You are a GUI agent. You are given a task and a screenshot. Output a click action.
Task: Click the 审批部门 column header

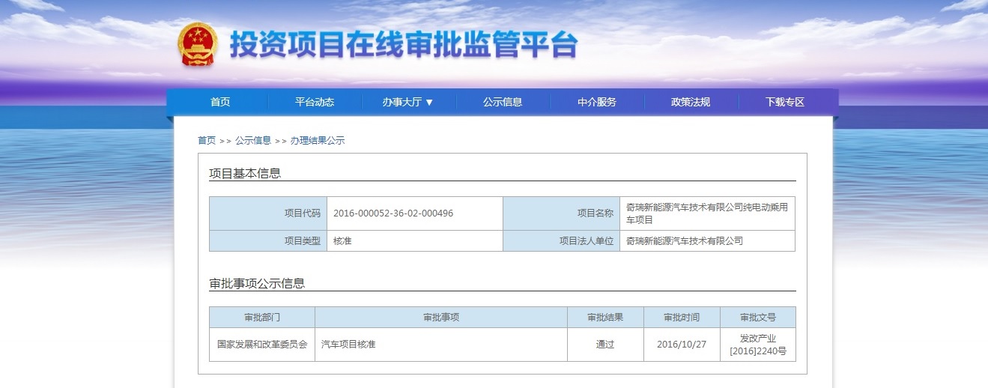pyautogui.click(x=262, y=318)
